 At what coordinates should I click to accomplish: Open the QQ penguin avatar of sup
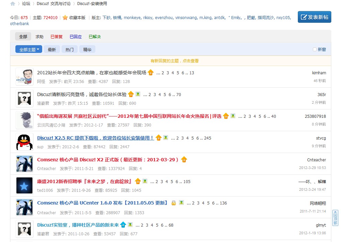[24, 142]
